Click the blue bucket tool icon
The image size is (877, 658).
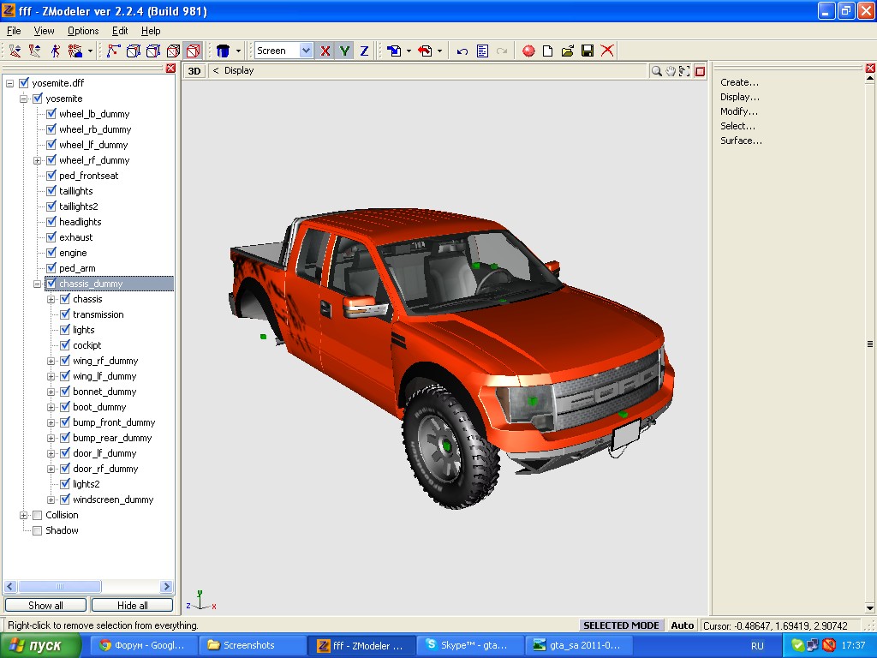tap(224, 51)
